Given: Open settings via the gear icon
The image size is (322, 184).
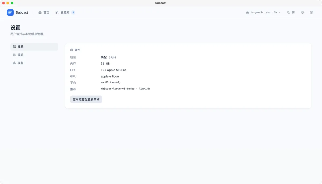Looking at the screenshot, I should (x=302, y=12).
